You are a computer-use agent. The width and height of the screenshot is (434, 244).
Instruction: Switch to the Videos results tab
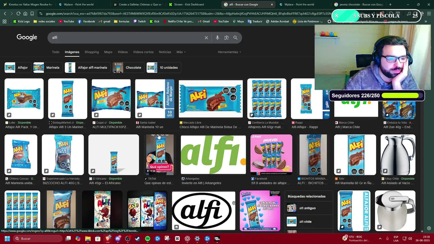click(123, 52)
